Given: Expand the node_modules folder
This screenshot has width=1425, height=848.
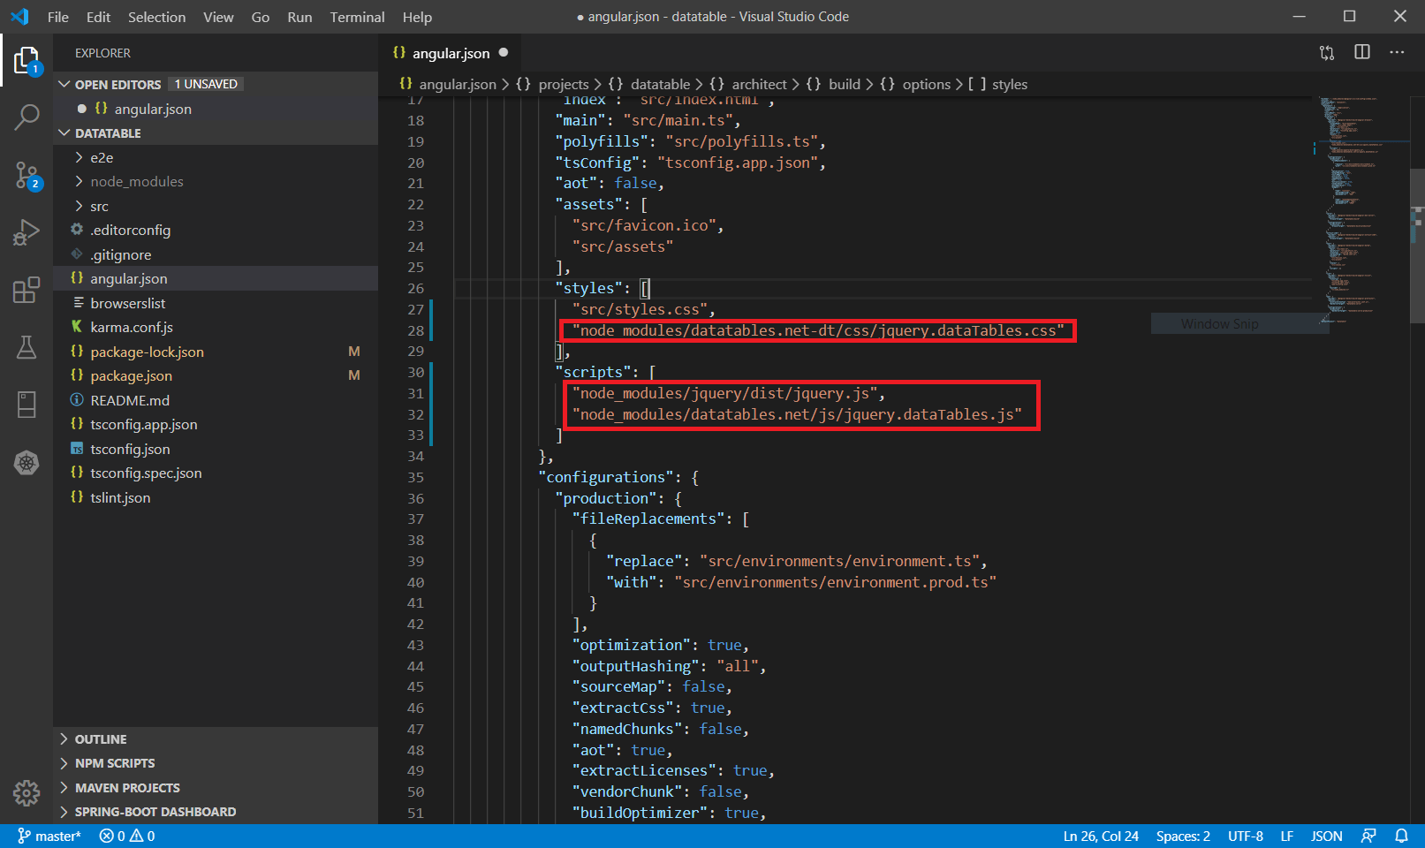Looking at the screenshot, I should 137,181.
